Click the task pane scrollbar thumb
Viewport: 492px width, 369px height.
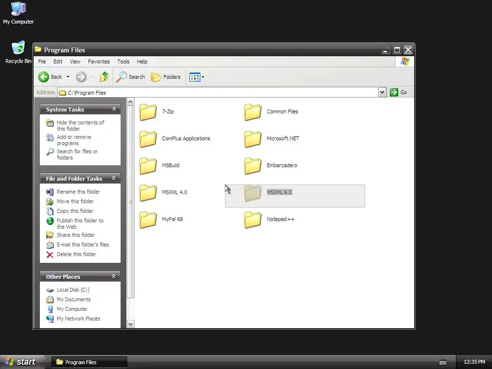tap(131, 202)
